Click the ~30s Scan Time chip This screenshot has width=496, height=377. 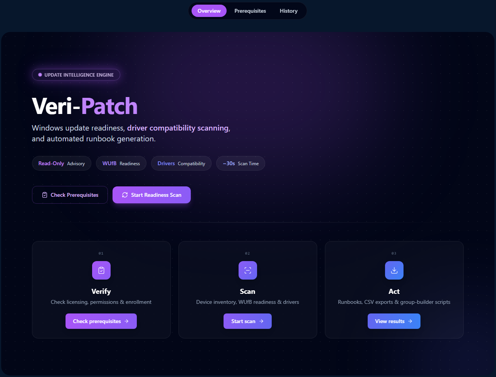(x=240, y=163)
